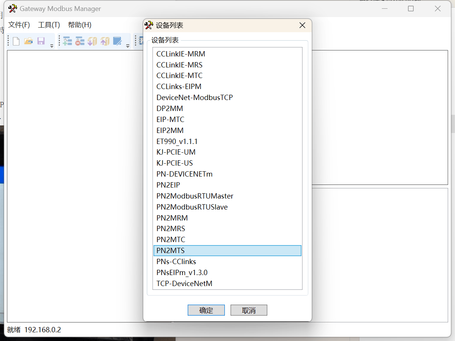Close the 设备列表 dialog

point(302,25)
